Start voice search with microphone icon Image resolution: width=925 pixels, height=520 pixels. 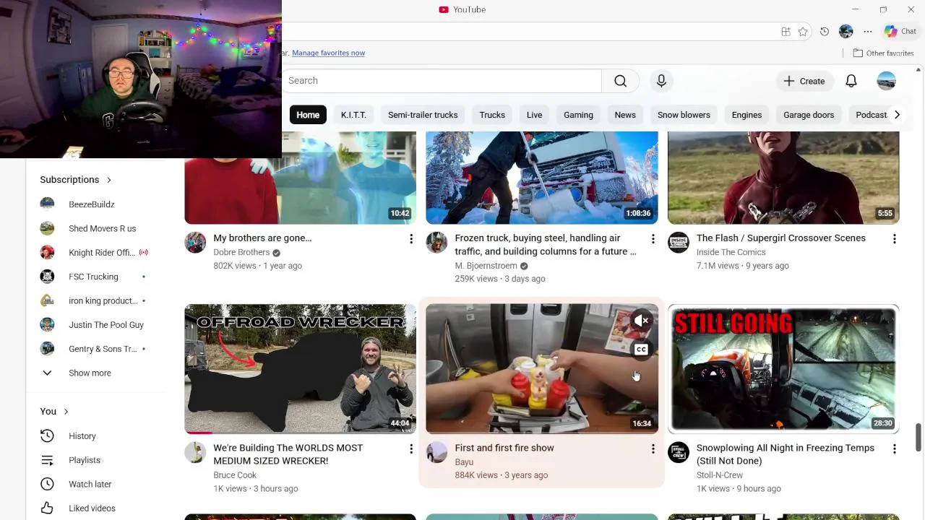[661, 81]
